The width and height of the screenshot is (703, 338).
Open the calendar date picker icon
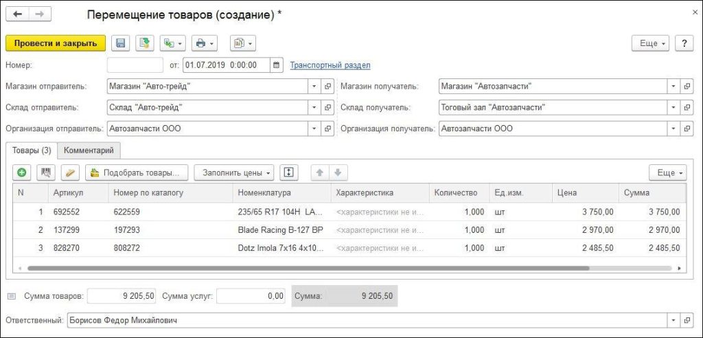[276, 65]
